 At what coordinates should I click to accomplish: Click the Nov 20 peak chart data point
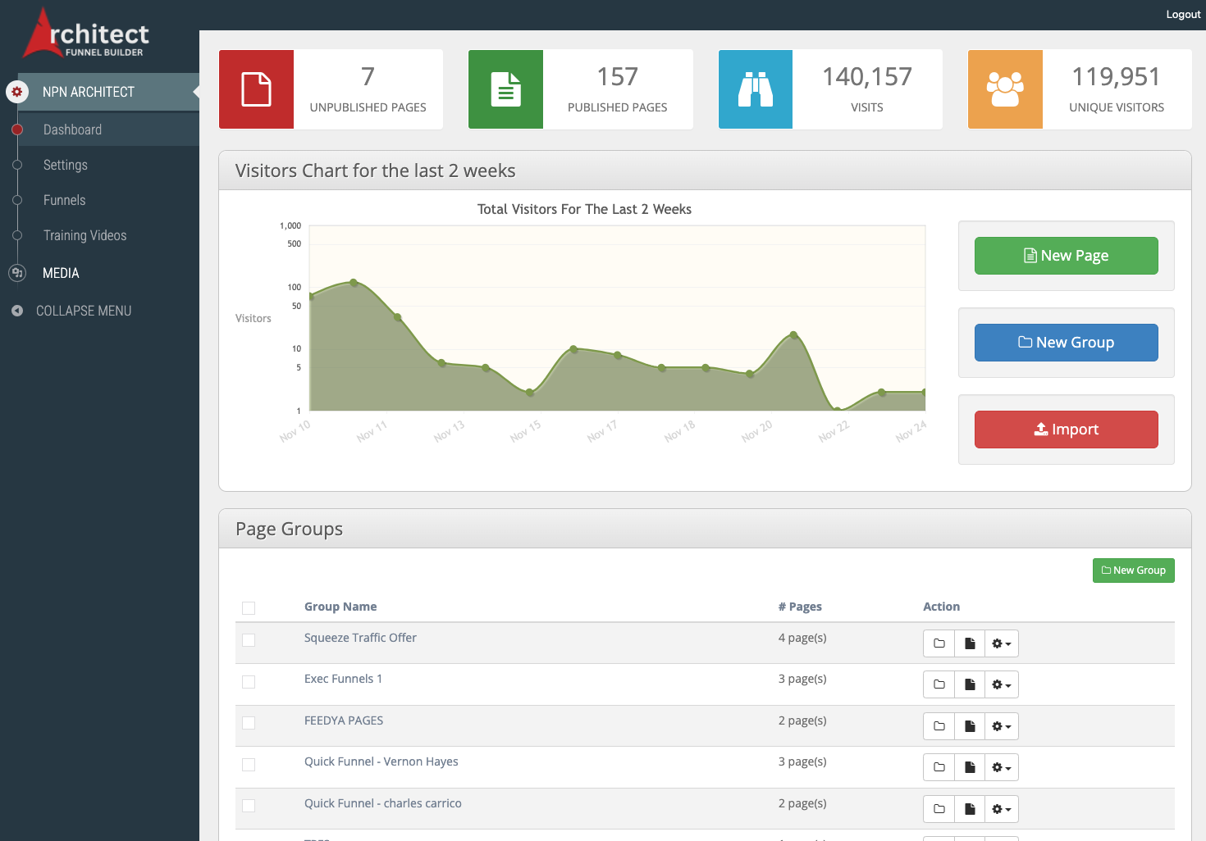click(793, 334)
